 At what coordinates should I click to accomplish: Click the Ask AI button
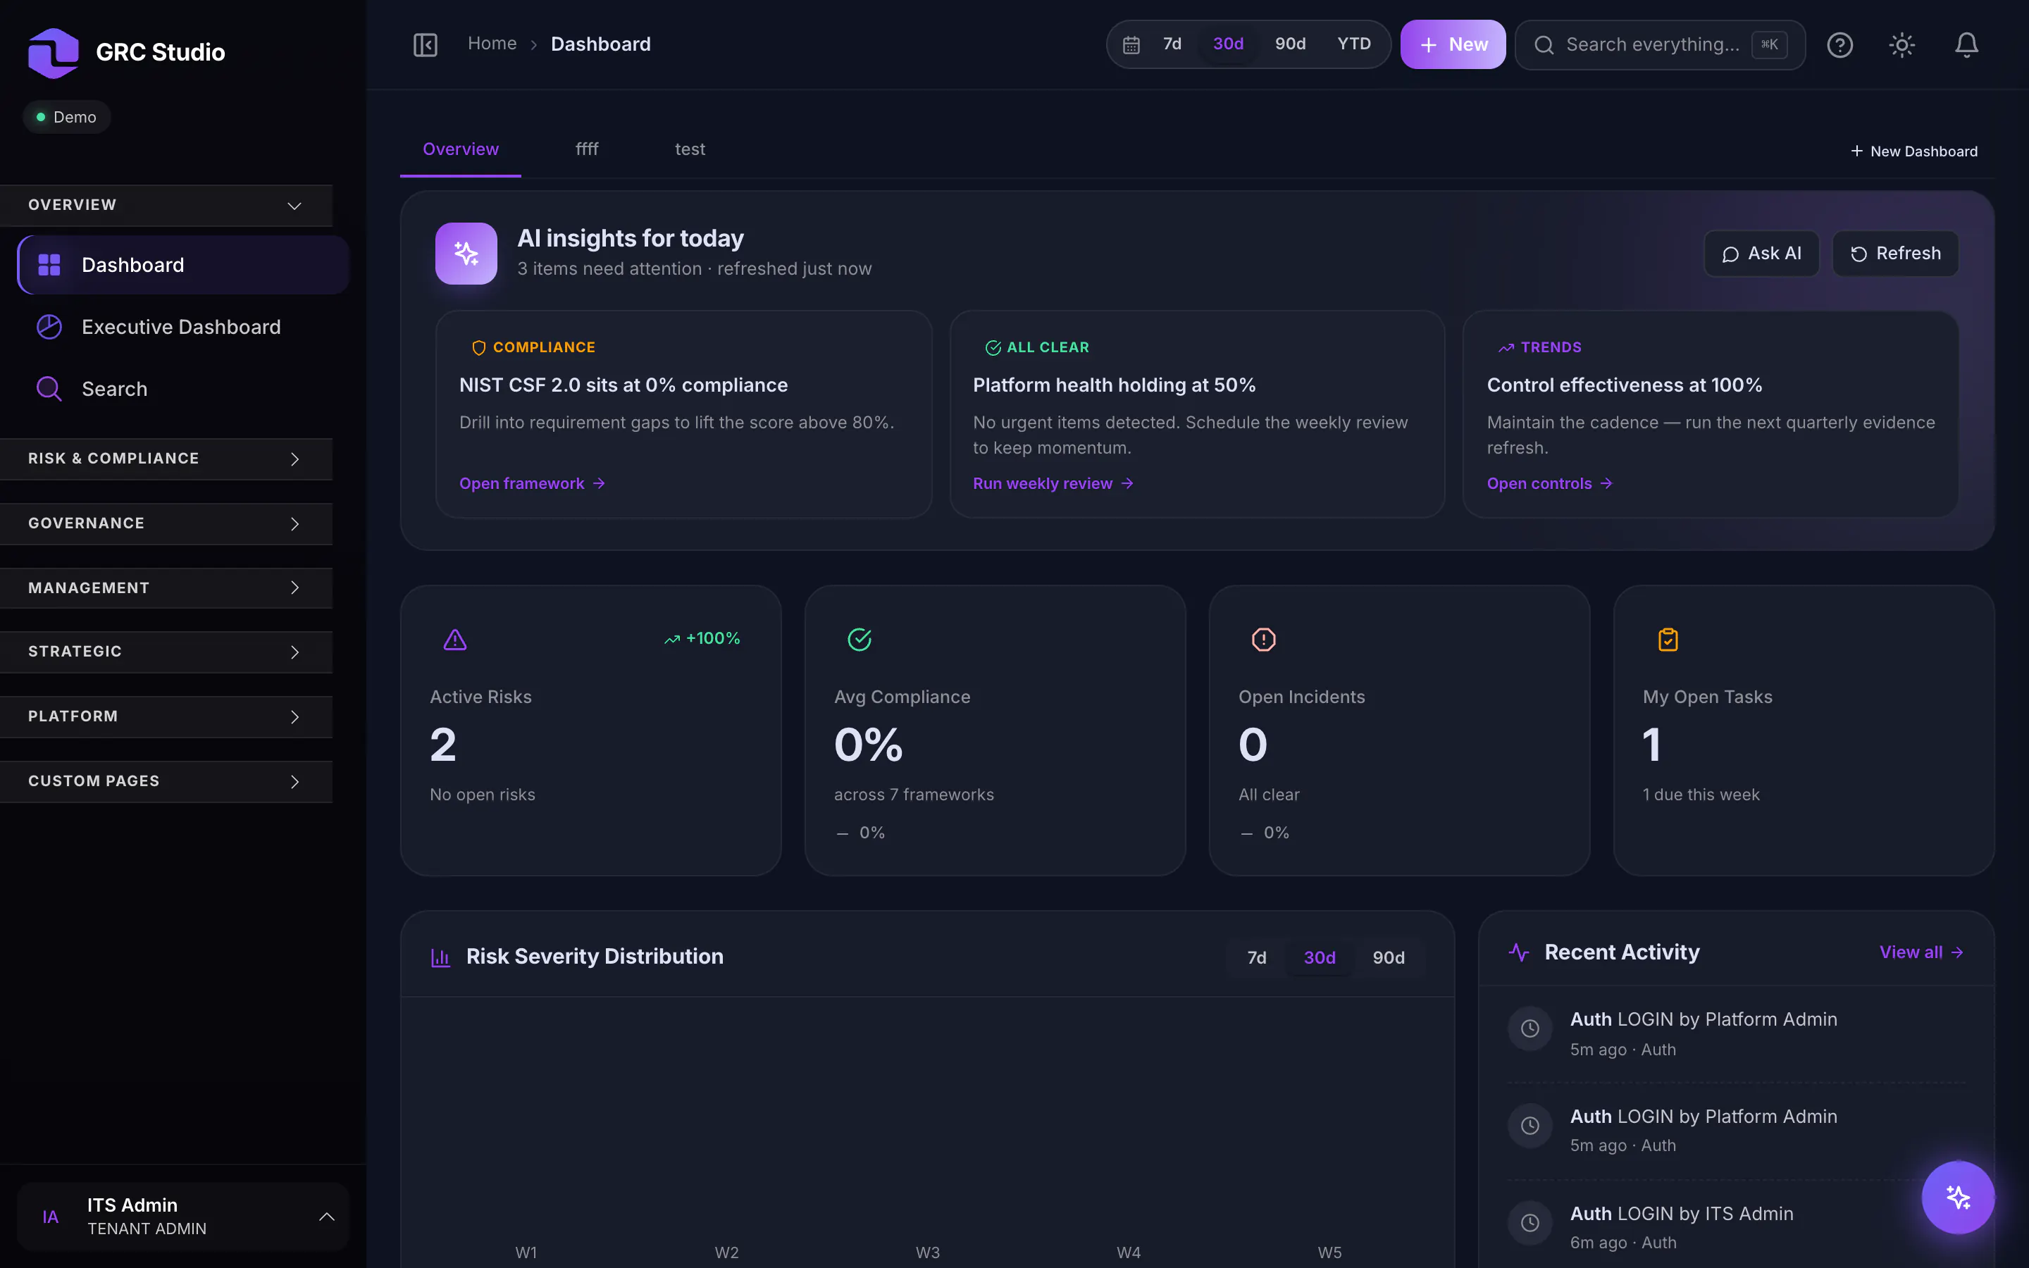click(1761, 254)
